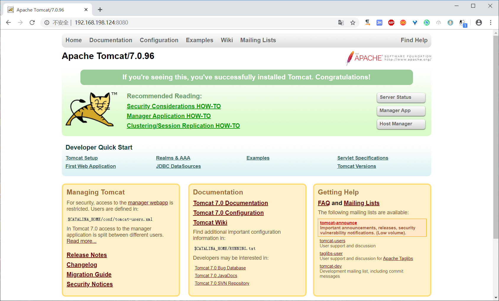Click Find Help in the navigation bar
The image size is (499, 301).
pos(414,40)
